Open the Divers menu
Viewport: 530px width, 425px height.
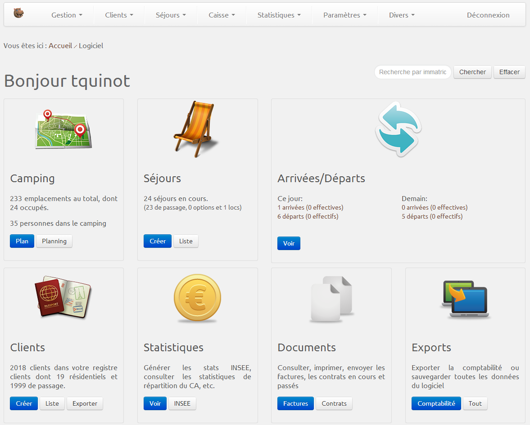point(402,15)
